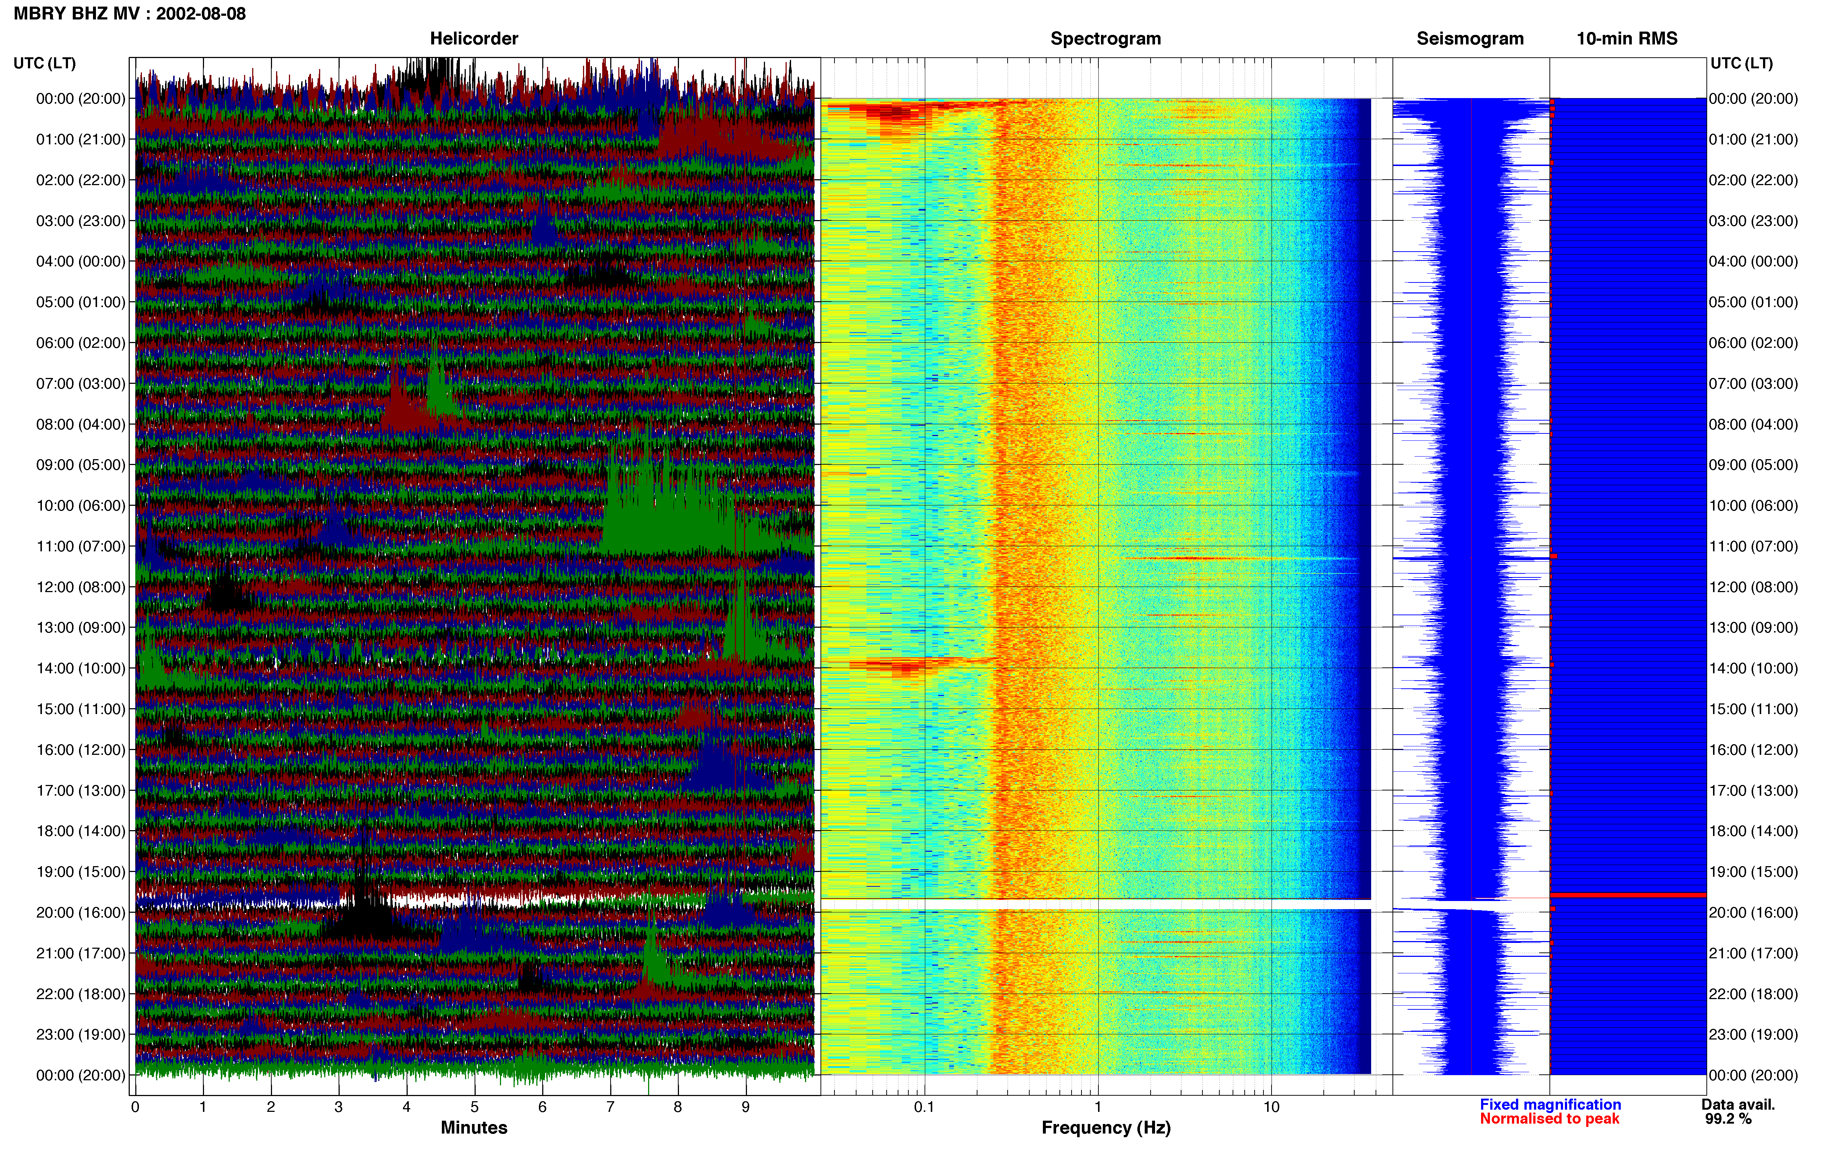Viewport: 1845px width, 1153px height.
Task: Click right time label '08:00 (04:00)'
Action: tap(1753, 424)
